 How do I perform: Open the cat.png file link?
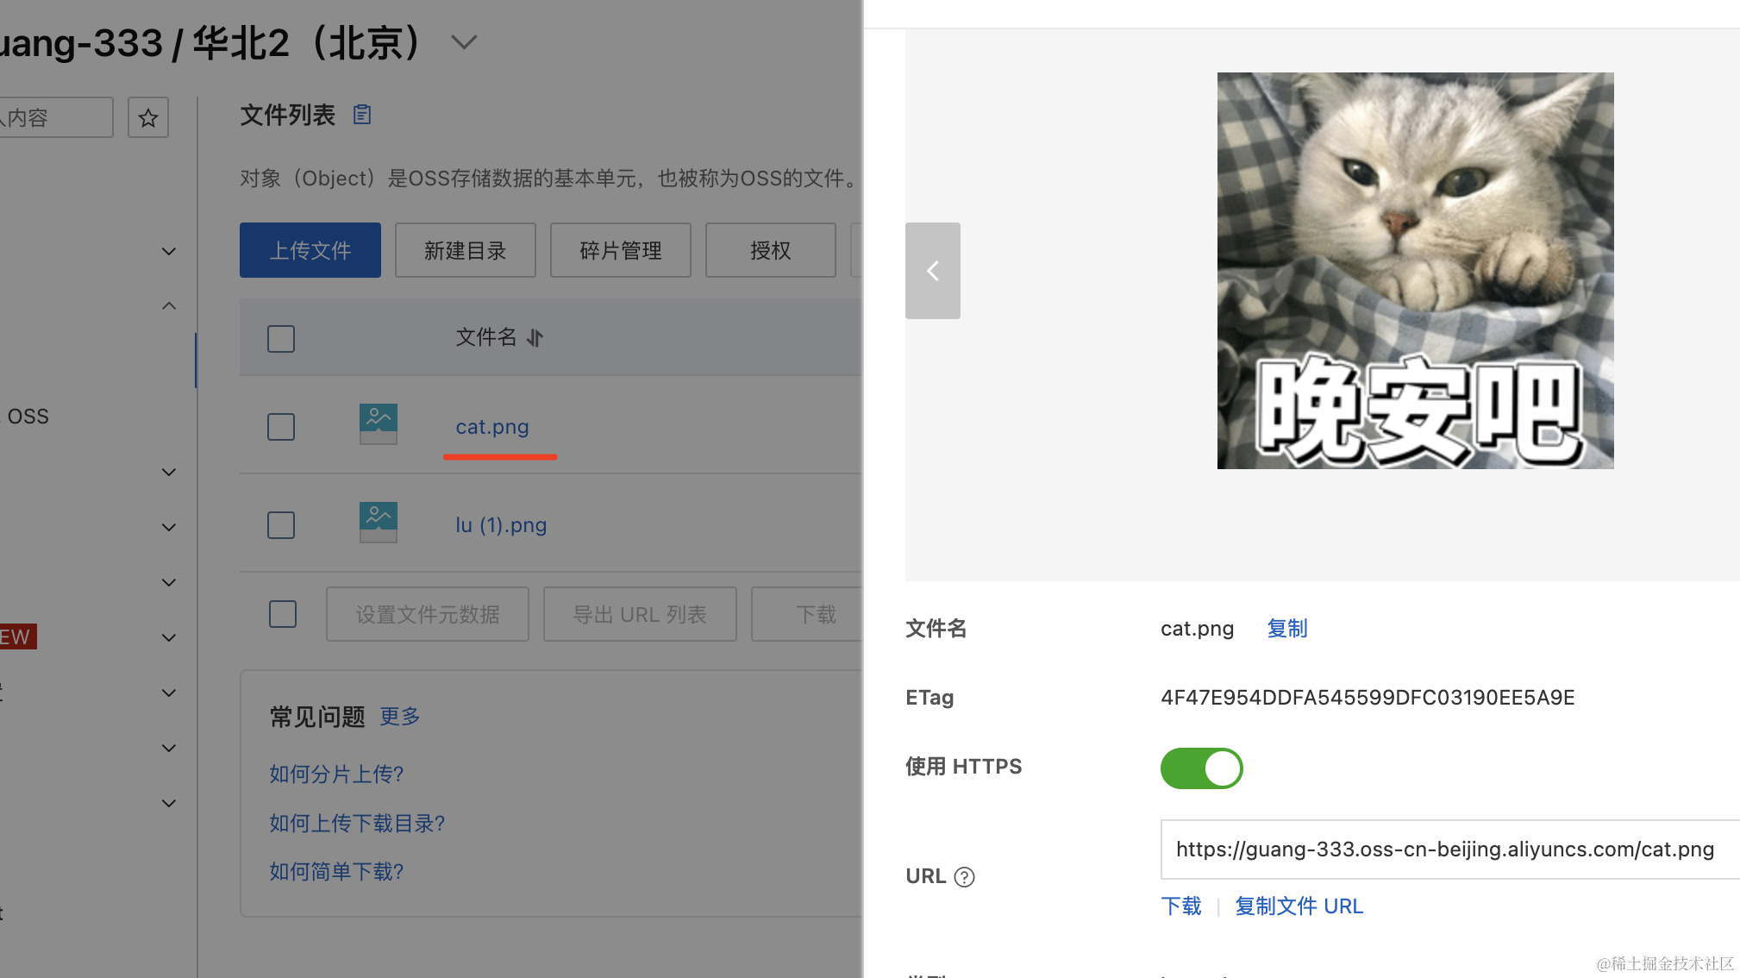492,427
